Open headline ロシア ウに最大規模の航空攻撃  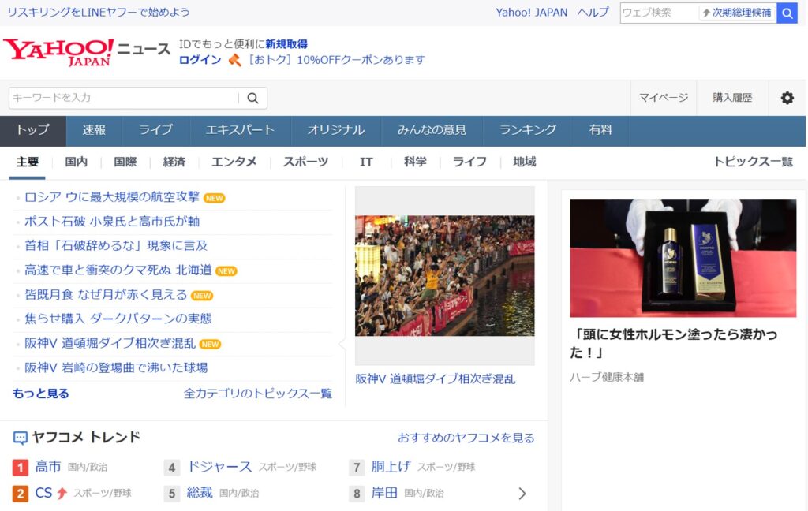112,197
